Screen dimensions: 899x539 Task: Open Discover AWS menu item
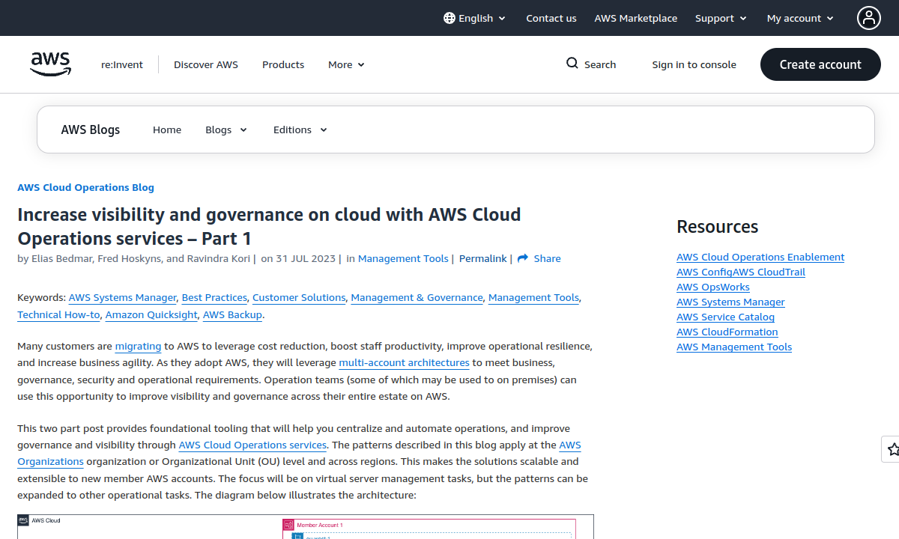point(206,64)
